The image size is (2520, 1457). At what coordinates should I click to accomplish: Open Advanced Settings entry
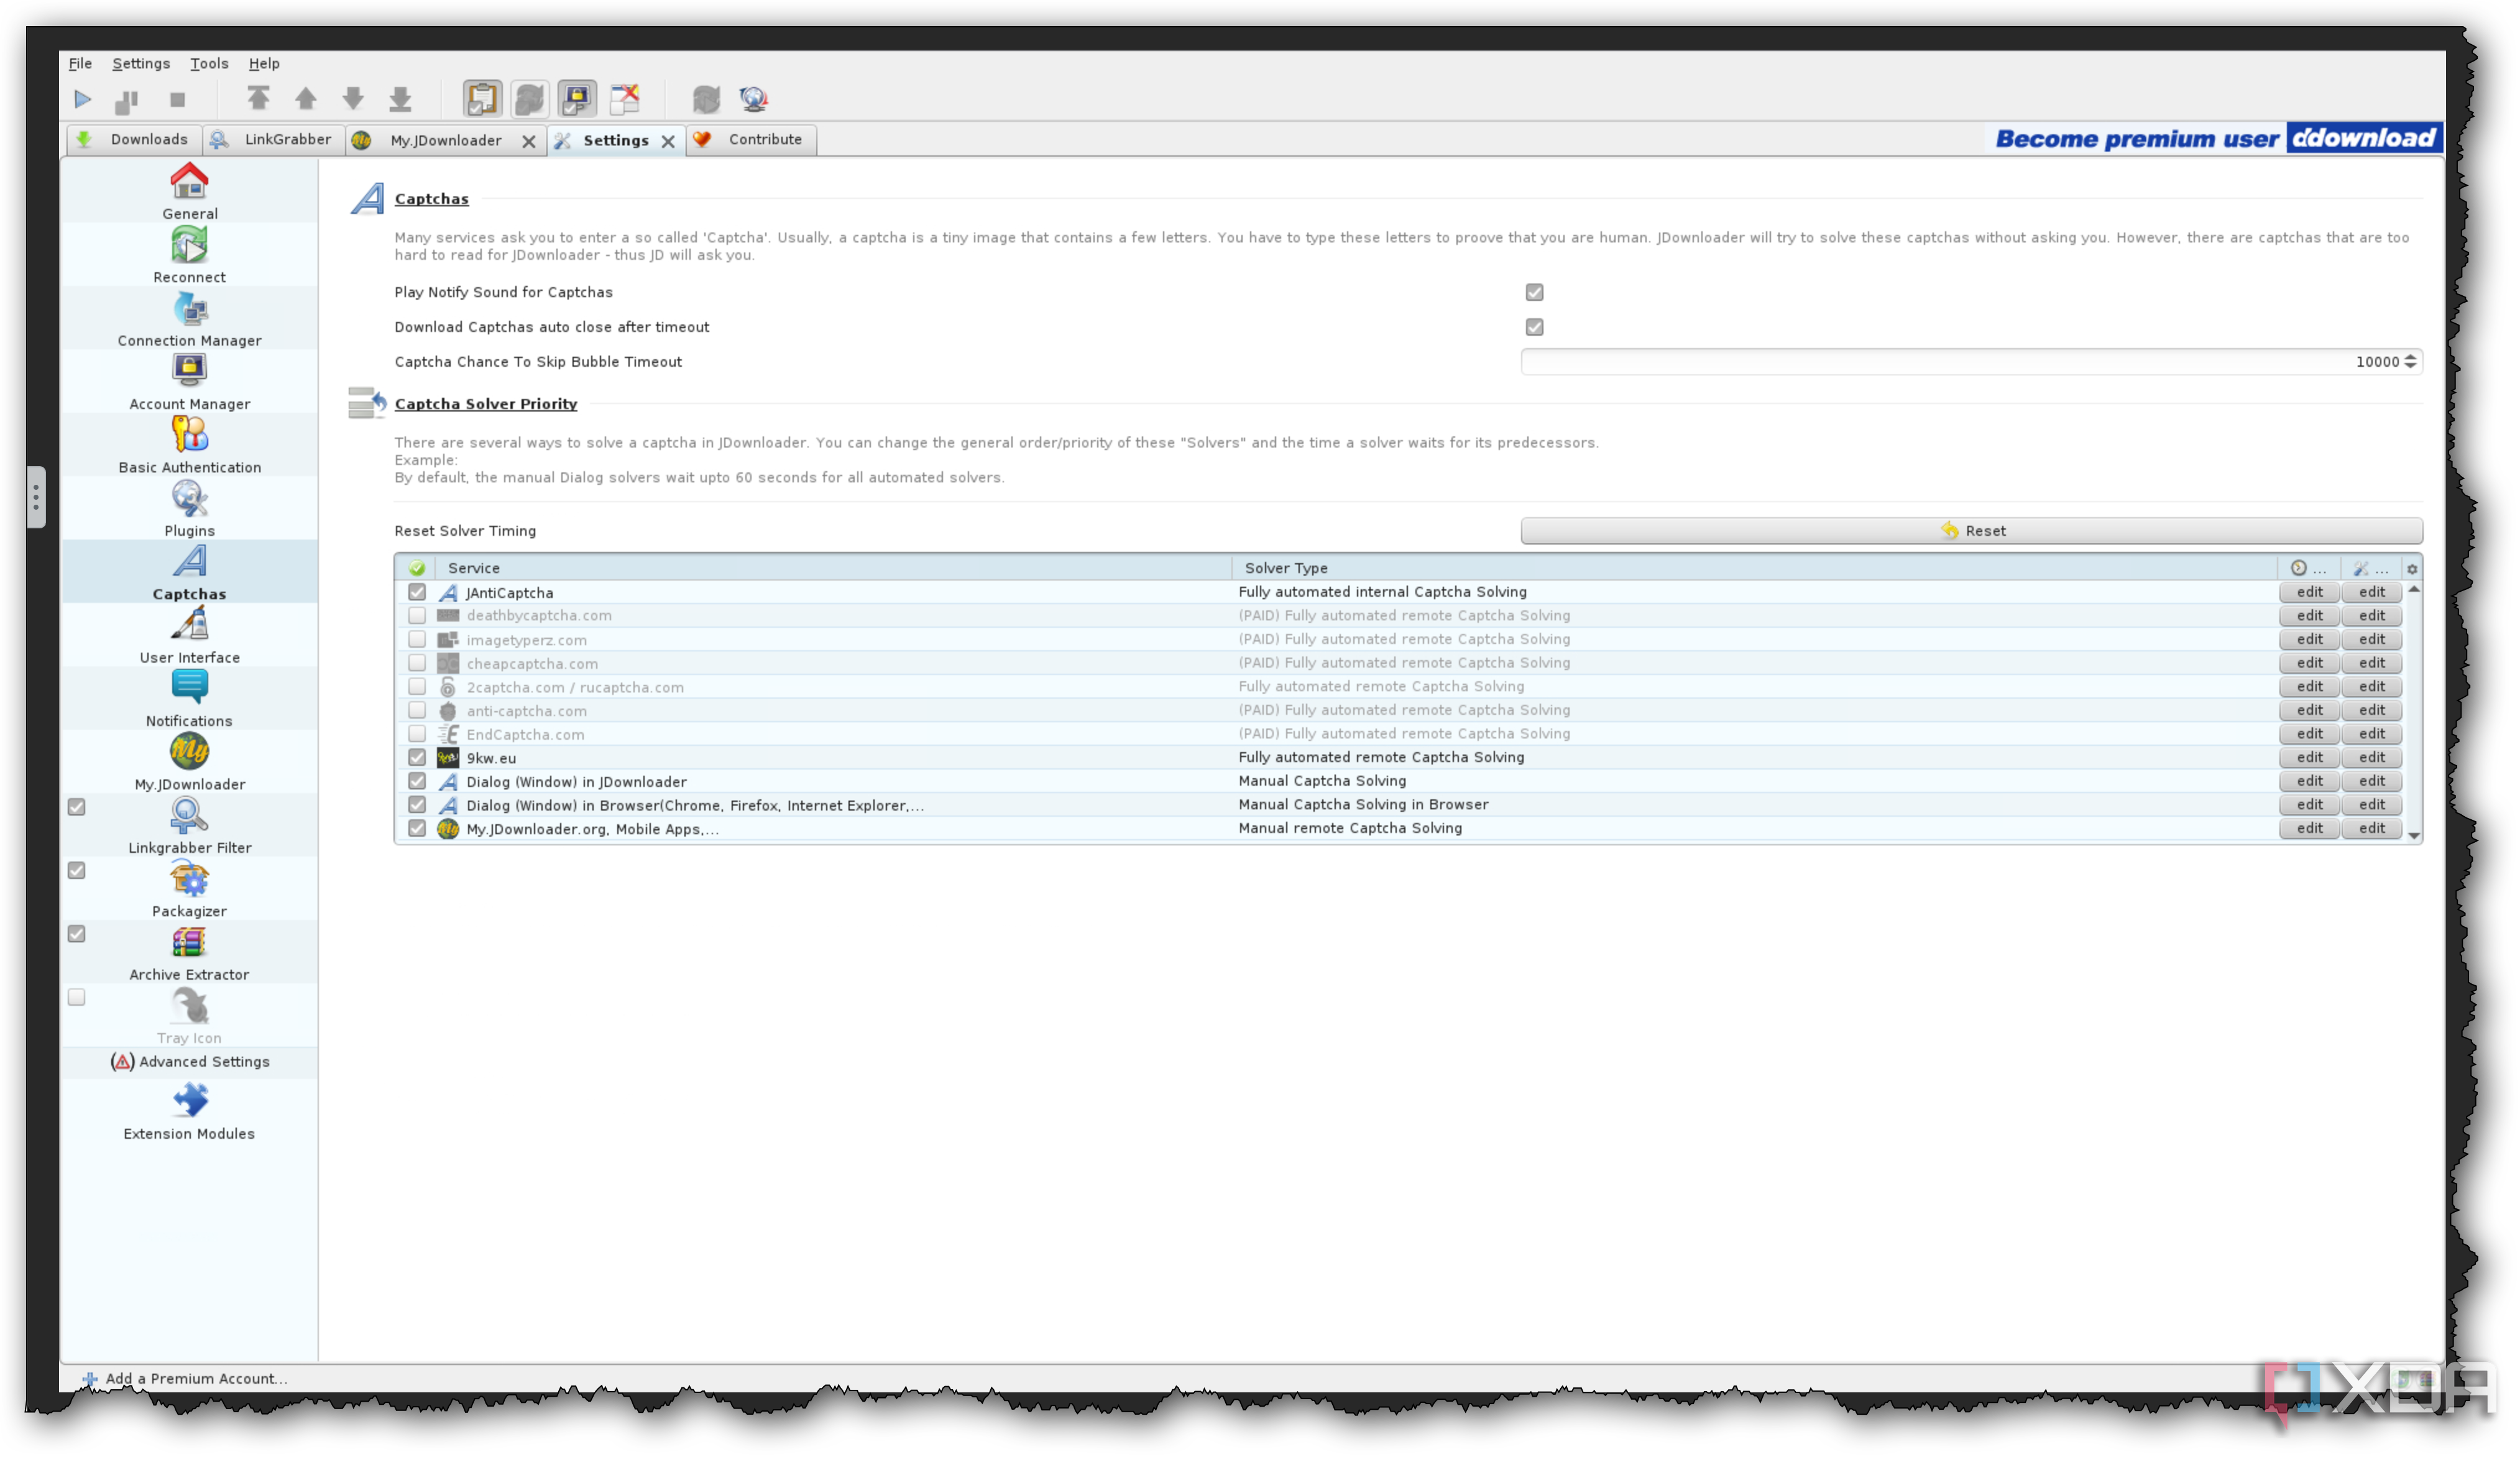click(190, 1062)
